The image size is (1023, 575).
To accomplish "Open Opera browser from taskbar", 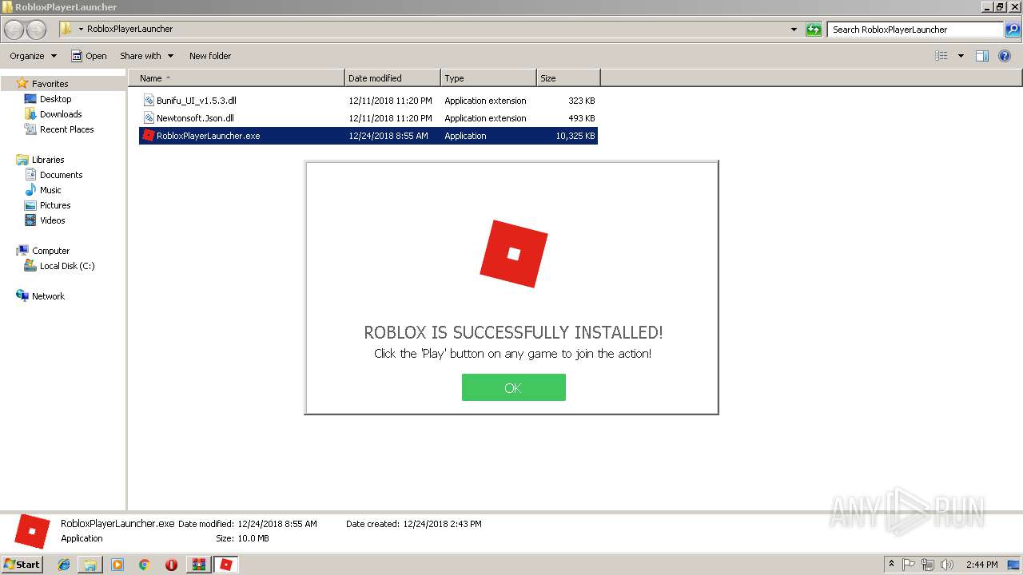I will tap(171, 565).
